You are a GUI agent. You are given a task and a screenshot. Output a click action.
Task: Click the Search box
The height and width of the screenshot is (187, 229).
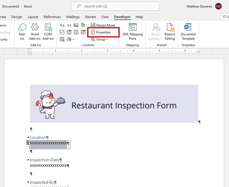point(115,6)
